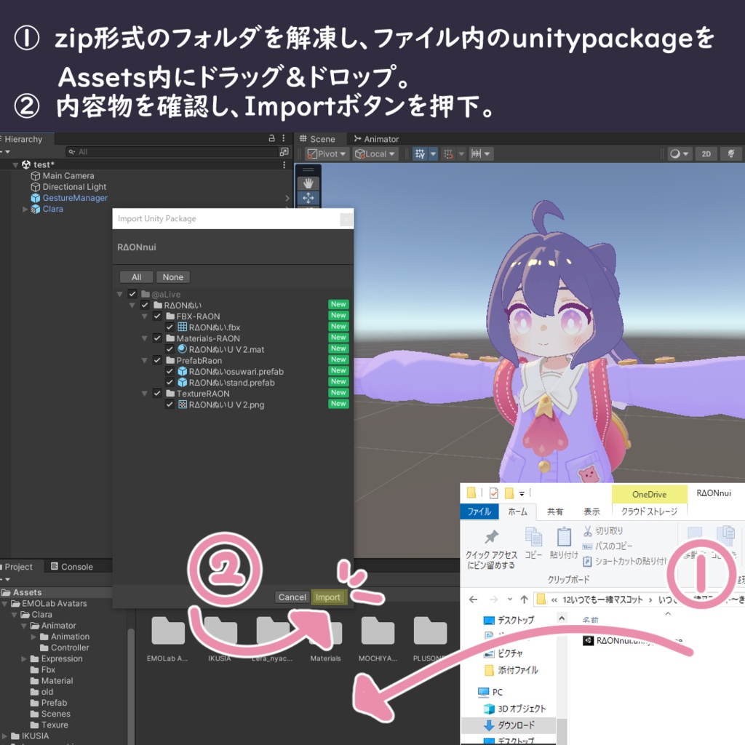Screen dimensions: 745x745
Task: Select the Hand tool in the Scene toolbar
Action: (x=308, y=183)
